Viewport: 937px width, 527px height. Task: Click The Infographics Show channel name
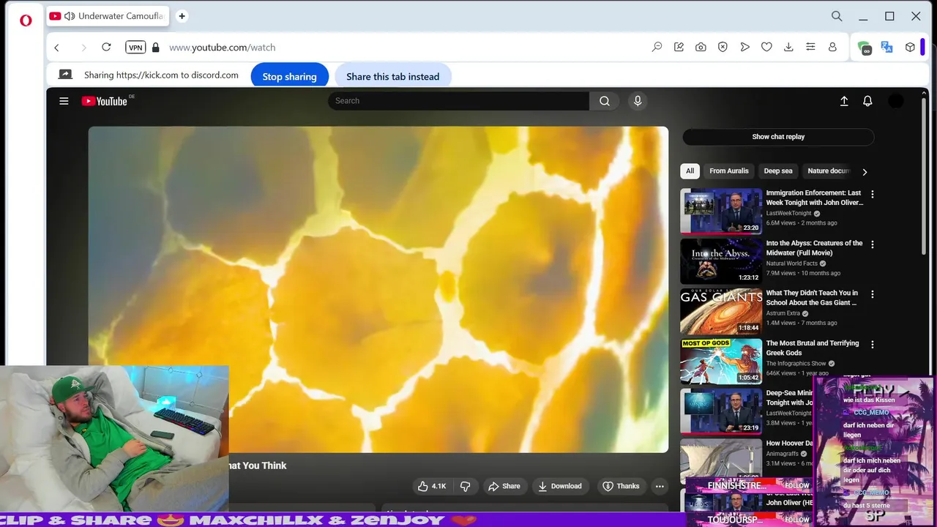pos(796,363)
